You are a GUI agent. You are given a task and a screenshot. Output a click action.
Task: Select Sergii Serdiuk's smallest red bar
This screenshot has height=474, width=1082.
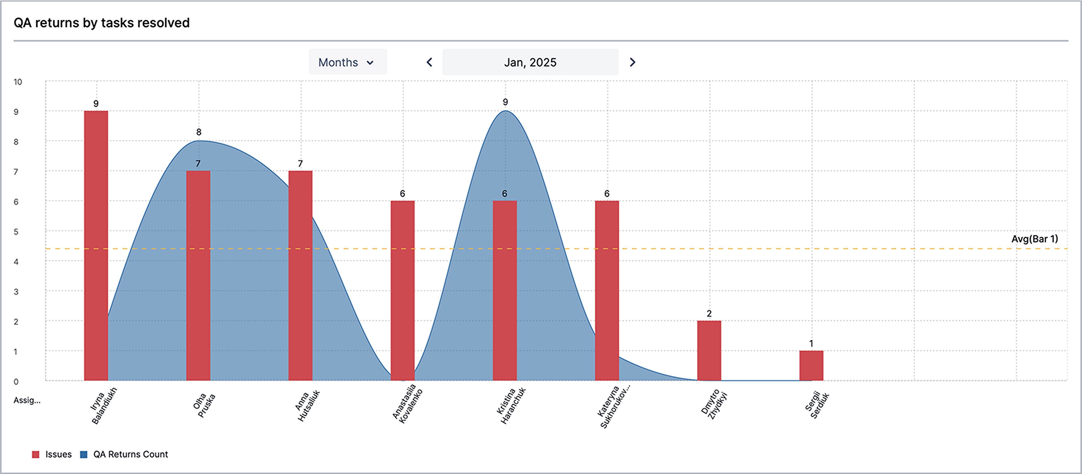(811, 366)
